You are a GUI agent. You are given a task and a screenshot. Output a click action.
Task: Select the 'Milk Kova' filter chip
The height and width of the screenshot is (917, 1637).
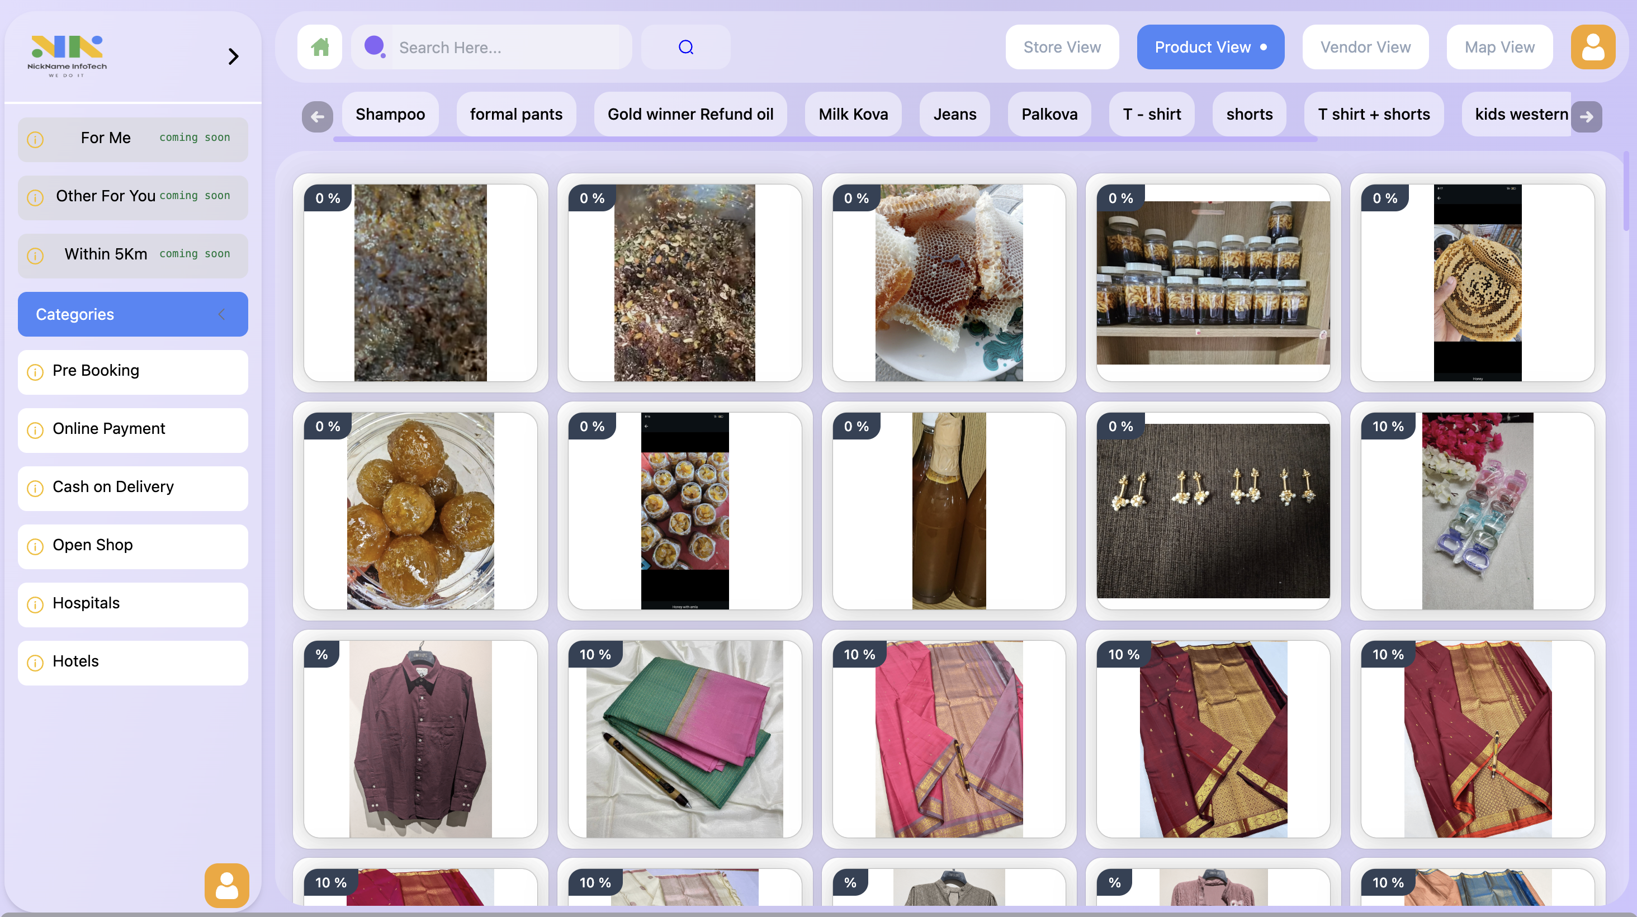tap(853, 114)
